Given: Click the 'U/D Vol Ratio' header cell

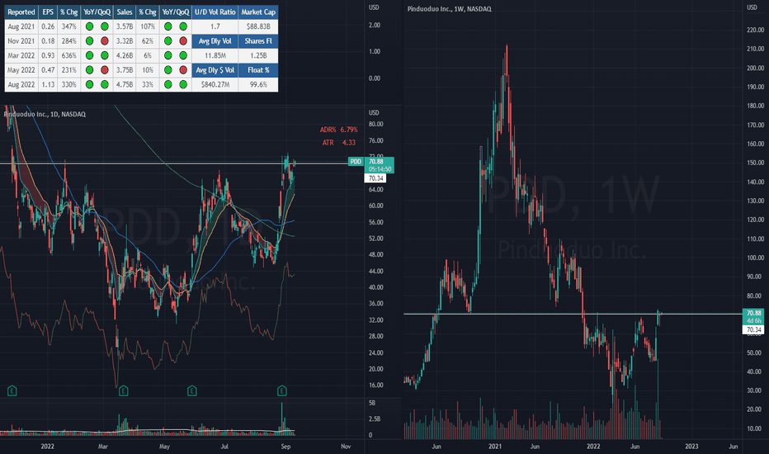Looking at the screenshot, I should [215, 12].
